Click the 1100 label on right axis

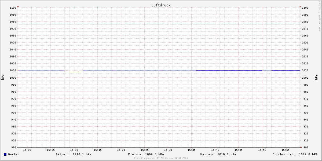click(305, 8)
